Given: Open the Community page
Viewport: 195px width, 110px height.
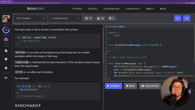Looking at the screenshot, I should 133,9.
